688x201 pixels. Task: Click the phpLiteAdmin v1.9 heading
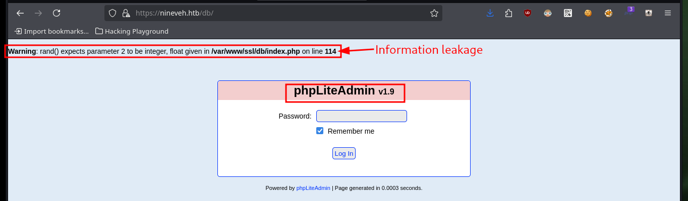(x=344, y=91)
